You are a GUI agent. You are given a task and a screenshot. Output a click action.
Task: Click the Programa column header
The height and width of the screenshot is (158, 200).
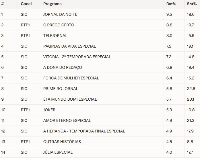point(53,4)
